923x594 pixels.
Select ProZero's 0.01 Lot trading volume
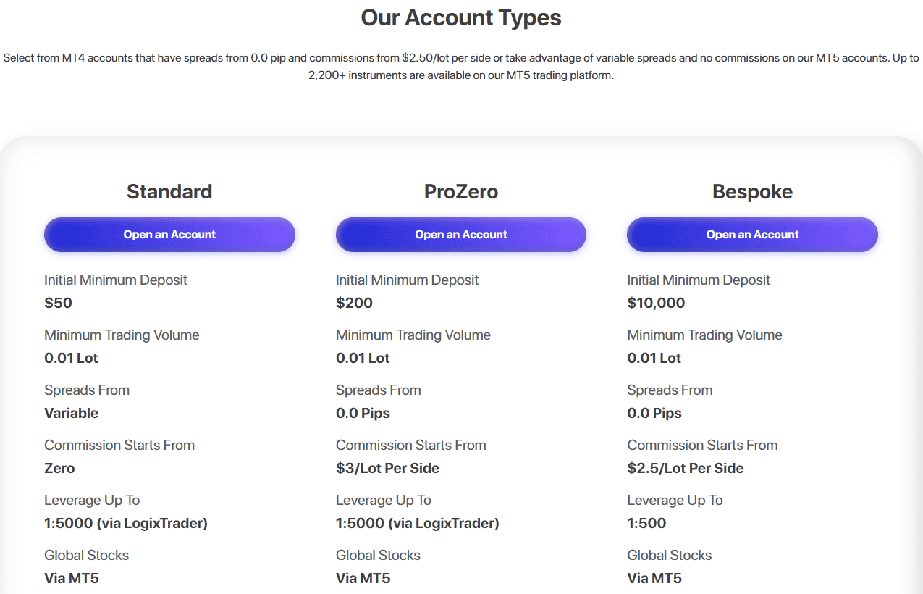point(363,358)
